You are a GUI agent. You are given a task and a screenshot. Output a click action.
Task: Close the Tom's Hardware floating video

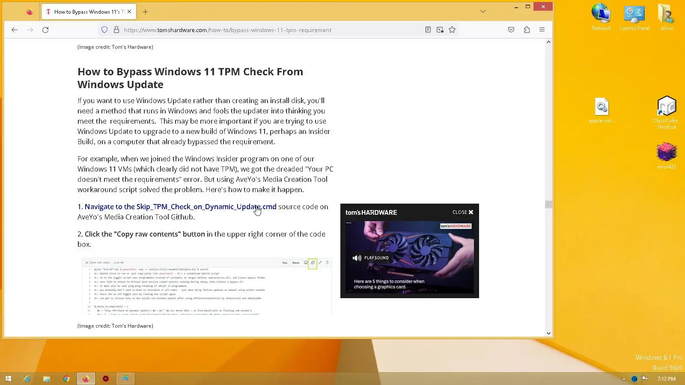[463, 212]
